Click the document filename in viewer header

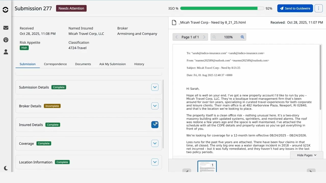[212, 22]
